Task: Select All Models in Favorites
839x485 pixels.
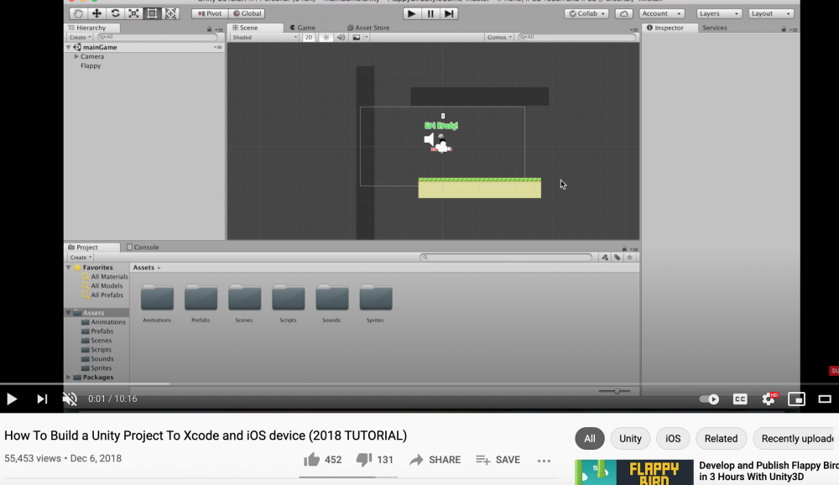Action: tap(107, 286)
